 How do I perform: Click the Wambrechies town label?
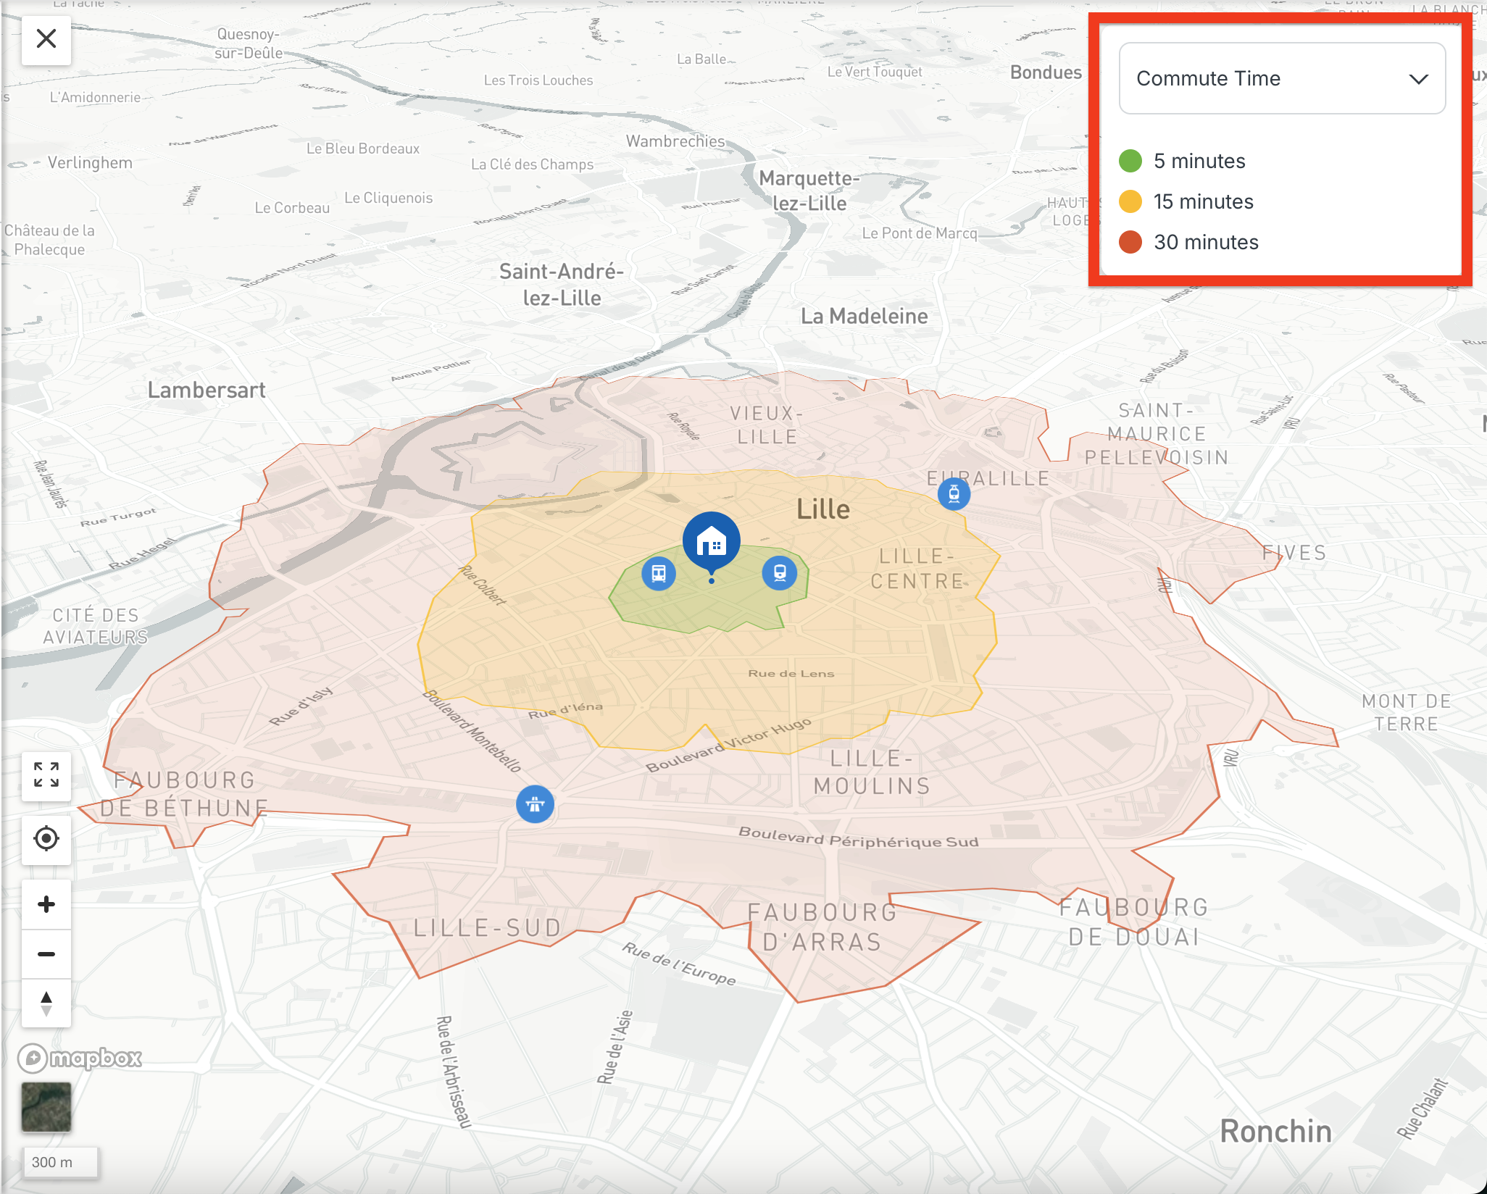point(675,141)
